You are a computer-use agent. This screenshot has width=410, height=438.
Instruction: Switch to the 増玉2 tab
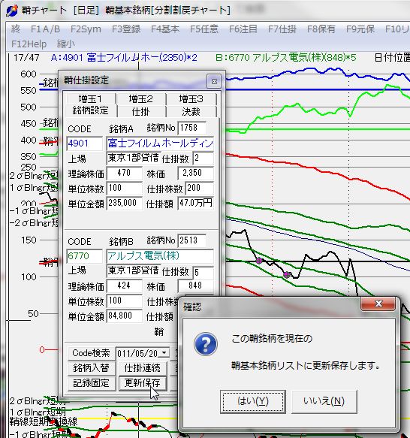pos(140,99)
